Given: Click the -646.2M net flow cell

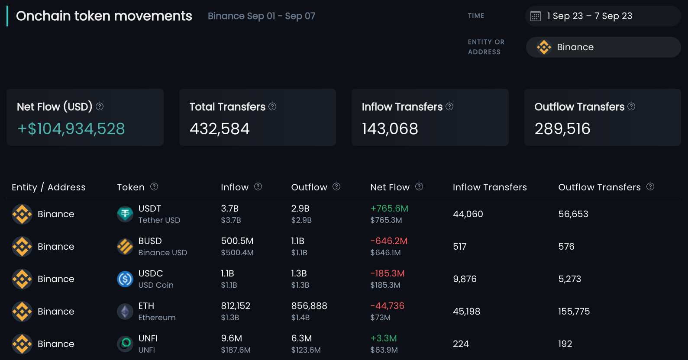Looking at the screenshot, I should tap(389, 241).
